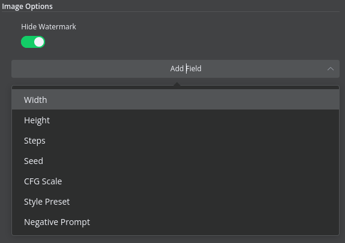
Task: Add the Seed field
Action: (175, 161)
